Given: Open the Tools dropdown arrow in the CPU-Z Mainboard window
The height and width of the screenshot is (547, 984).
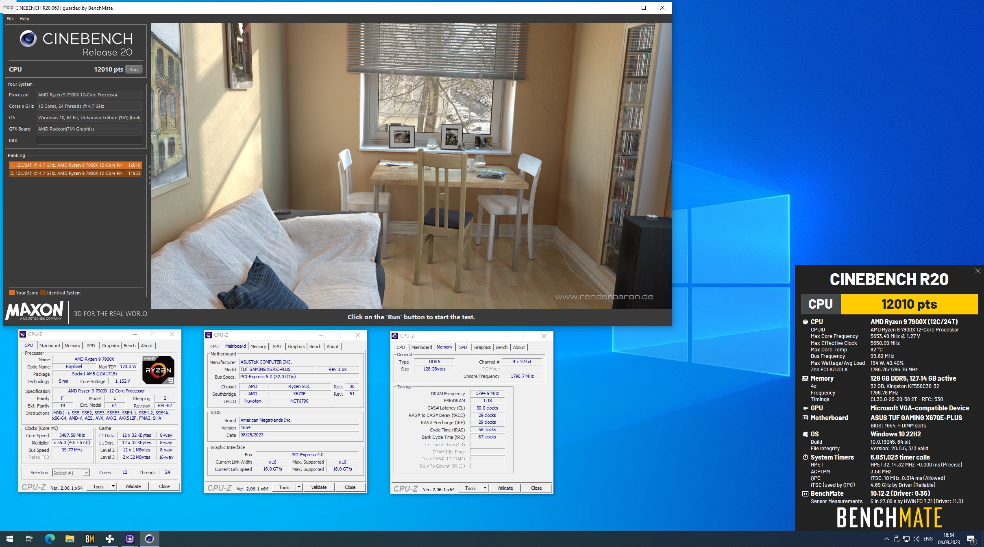Looking at the screenshot, I should [x=299, y=487].
